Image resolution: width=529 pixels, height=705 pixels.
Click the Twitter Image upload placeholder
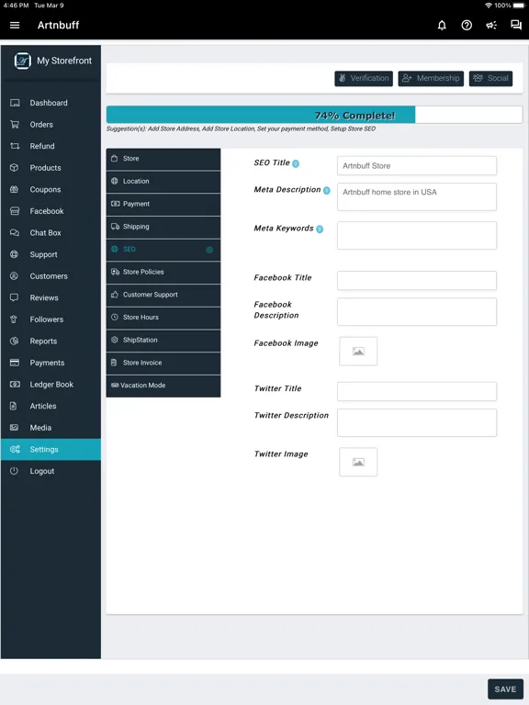pos(358,463)
